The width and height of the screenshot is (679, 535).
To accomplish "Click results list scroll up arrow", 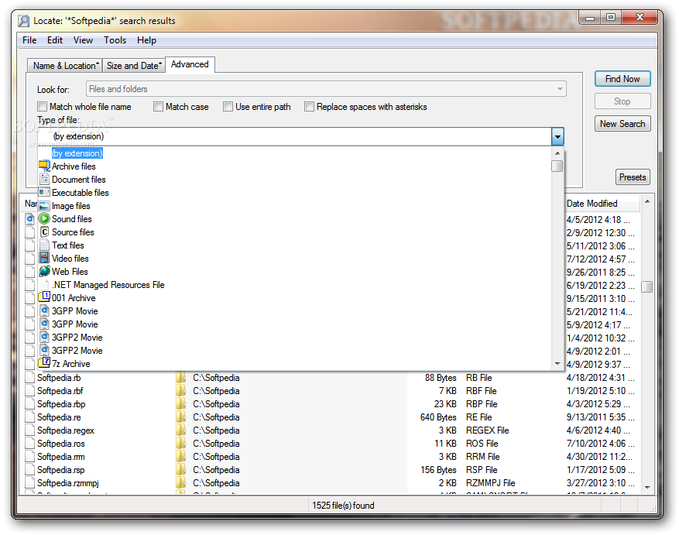I will click(x=647, y=201).
